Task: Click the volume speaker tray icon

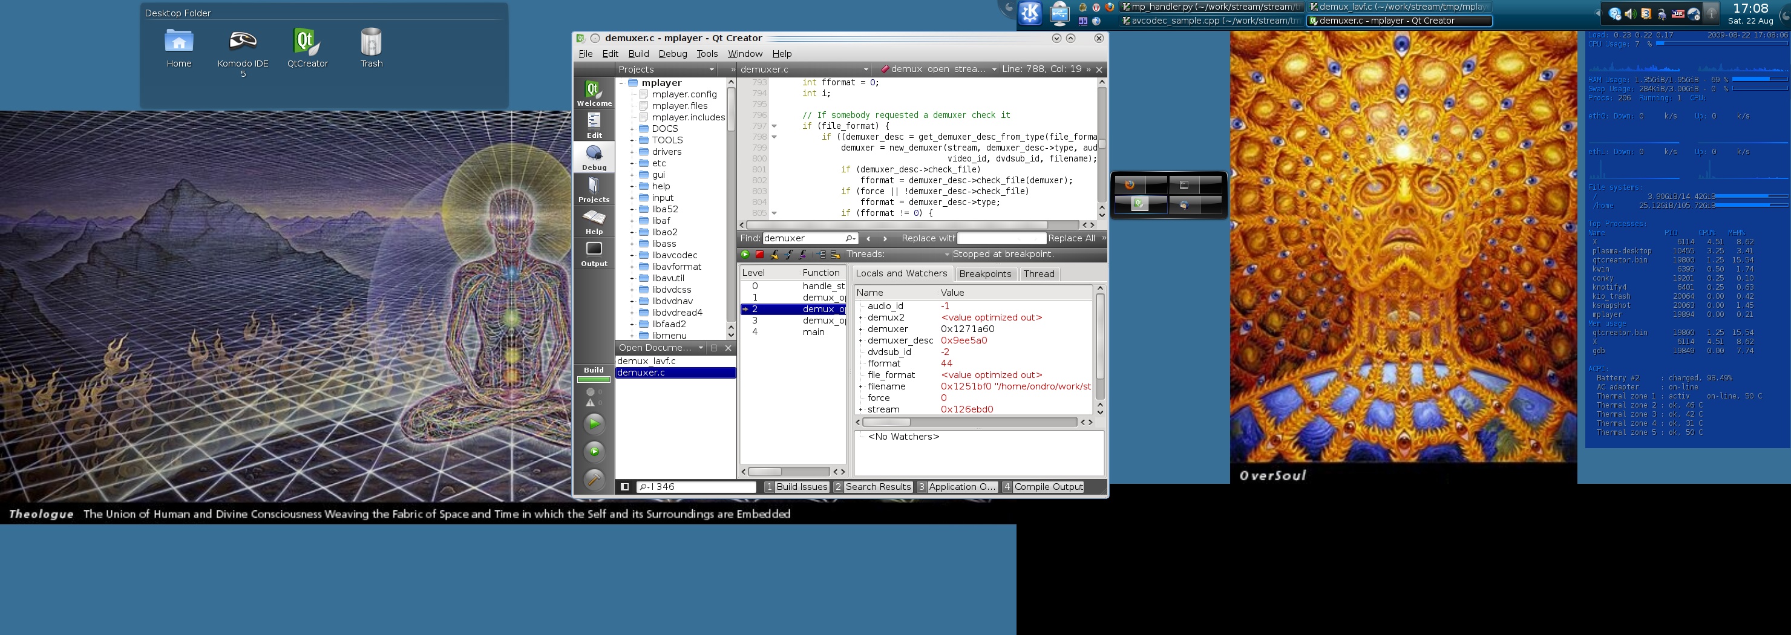Action: (1631, 13)
